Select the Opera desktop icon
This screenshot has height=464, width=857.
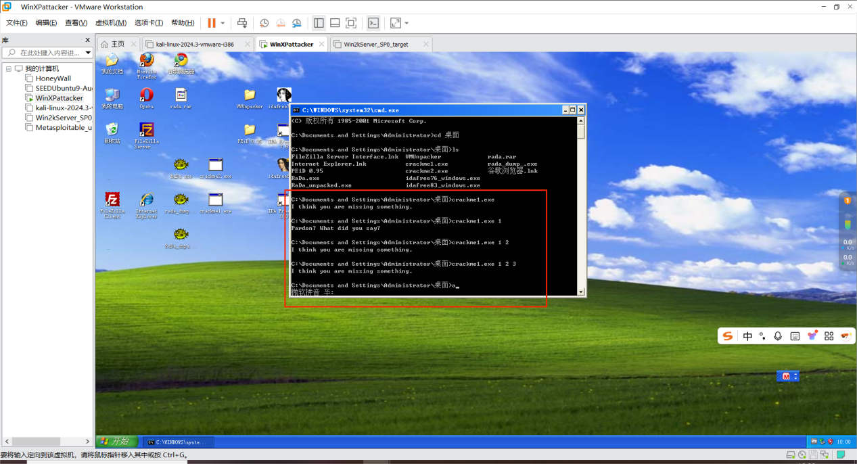pyautogui.click(x=146, y=98)
